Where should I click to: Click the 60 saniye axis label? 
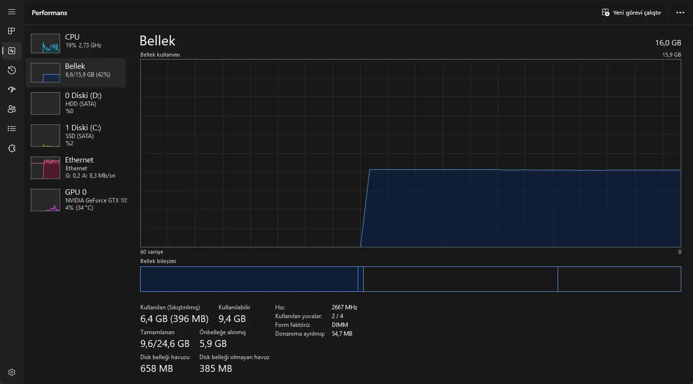click(x=152, y=252)
